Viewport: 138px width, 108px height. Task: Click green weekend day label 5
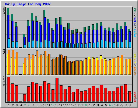[x=25, y=105]
